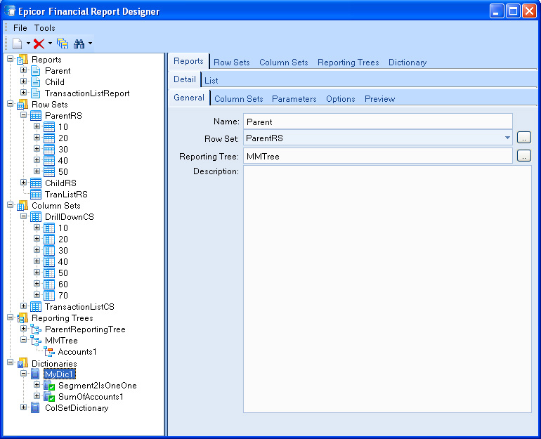541x439 pixels.
Task: Click the TranListRS row set icon
Action: (x=36, y=195)
